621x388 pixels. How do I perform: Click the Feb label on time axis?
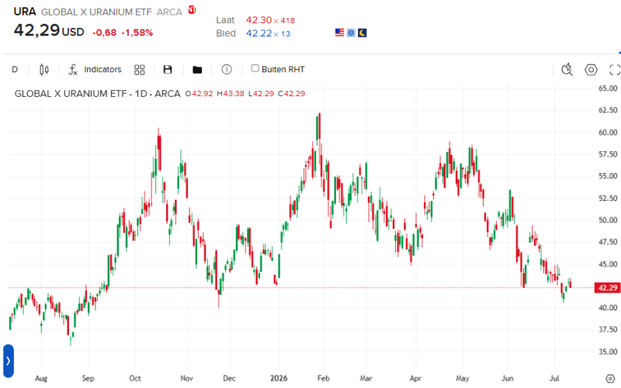click(323, 378)
